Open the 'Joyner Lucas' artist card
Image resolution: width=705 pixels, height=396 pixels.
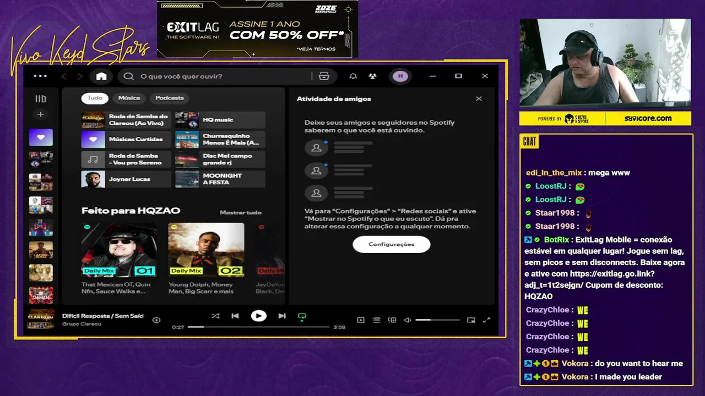(x=126, y=179)
